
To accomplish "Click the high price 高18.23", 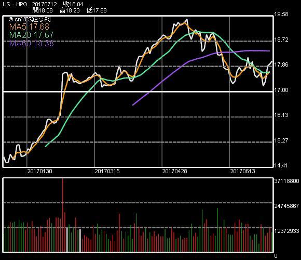I will click(70, 10).
